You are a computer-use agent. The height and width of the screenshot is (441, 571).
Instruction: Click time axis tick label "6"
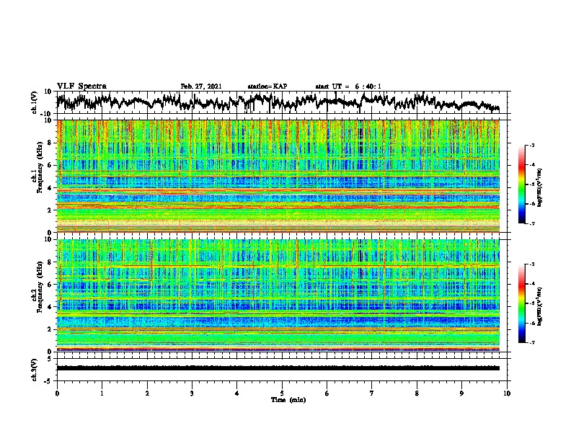point(327,393)
